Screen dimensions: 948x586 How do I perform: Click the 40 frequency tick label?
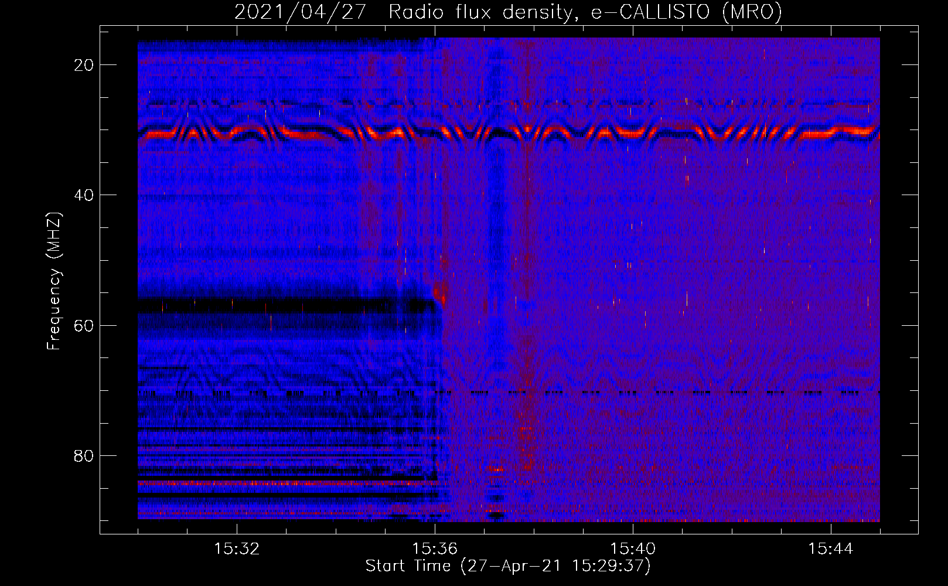tap(84, 195)
